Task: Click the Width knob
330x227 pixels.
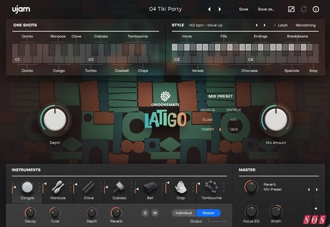Action: point(276,211)
